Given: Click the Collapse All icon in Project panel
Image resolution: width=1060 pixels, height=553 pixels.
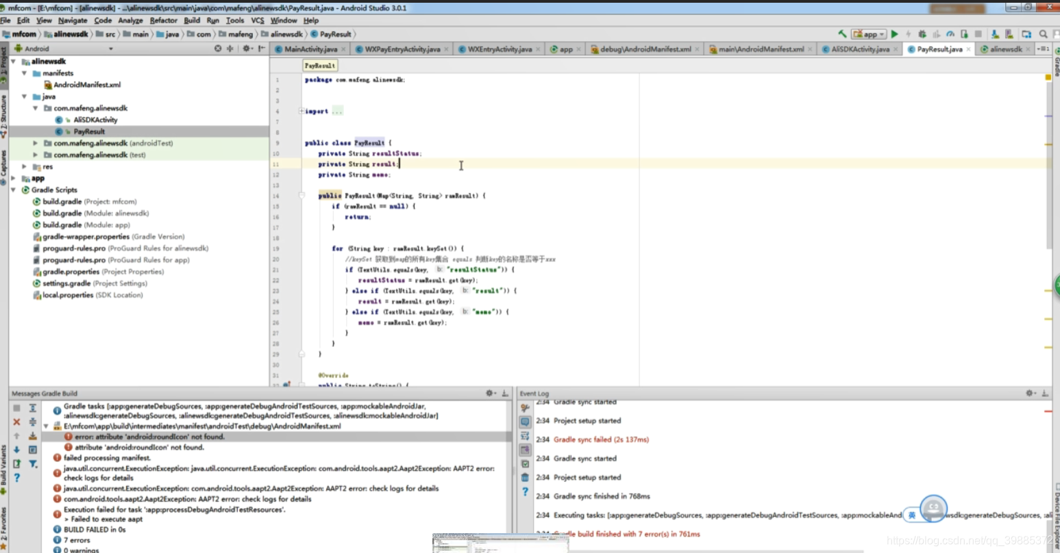Looking at the screenshot, I should 230,49.
